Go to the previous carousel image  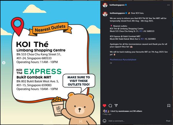[x=4, y=63]
